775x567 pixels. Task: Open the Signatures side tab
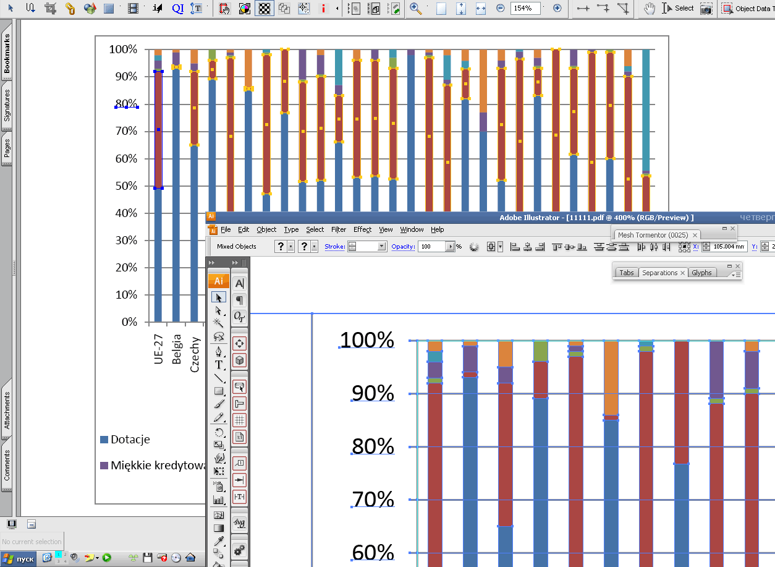pos(7,104)
